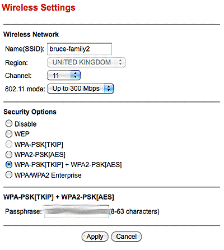Image resolution: width=224 pixels, height=250 pixels.
Task: Choose the WEP security option
Action: (9, 134)
